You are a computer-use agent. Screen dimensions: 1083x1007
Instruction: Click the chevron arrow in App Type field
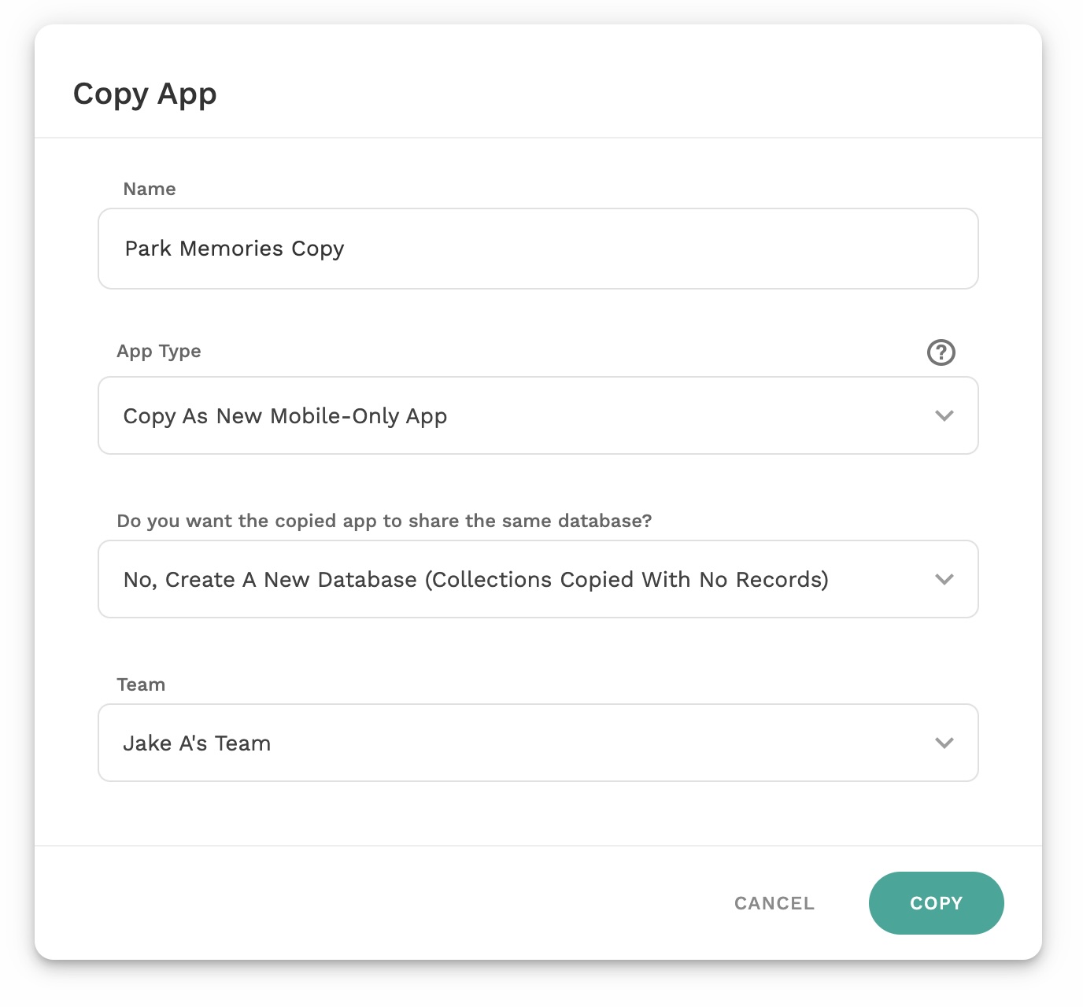click(944, 415)
